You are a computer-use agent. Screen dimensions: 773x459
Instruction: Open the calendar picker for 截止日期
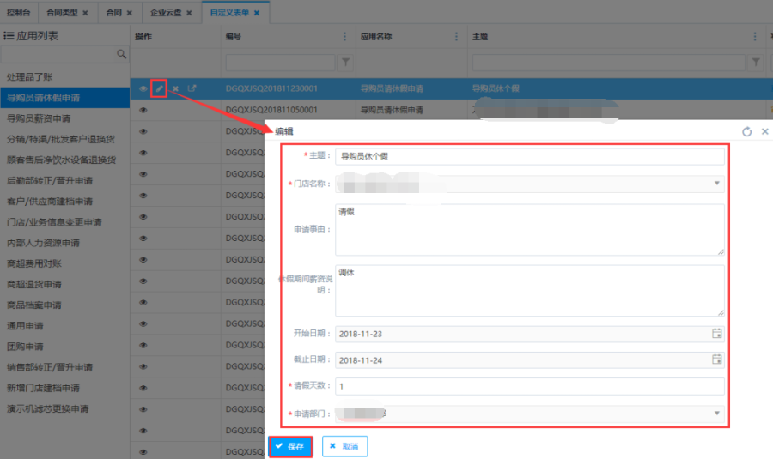[717, 359]
